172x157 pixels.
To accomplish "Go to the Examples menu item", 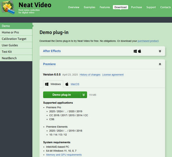I will (90, 7).
